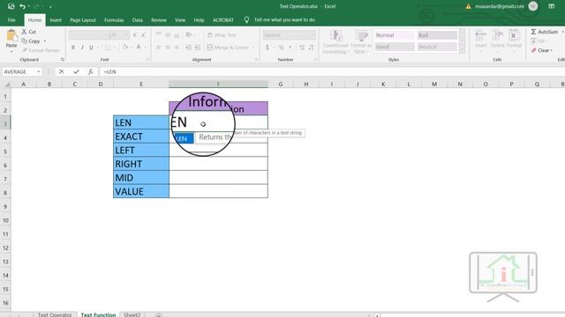Open the font name dropdown
Screen dimensions: 565x317
tap(107, 35)
